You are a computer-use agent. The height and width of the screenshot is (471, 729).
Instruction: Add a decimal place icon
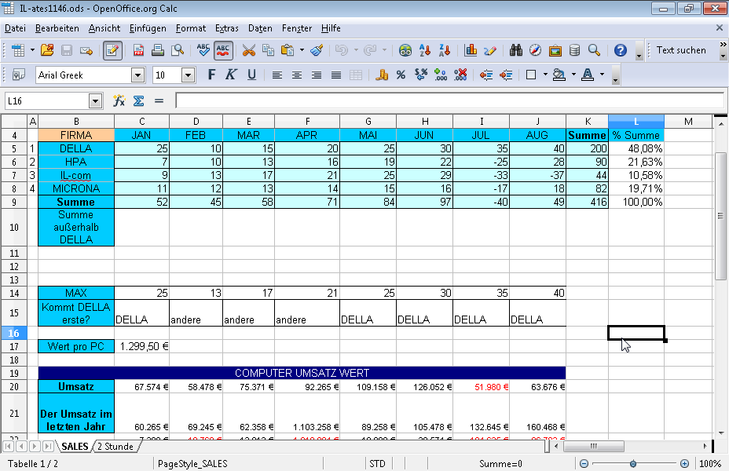tap(440, 75)
